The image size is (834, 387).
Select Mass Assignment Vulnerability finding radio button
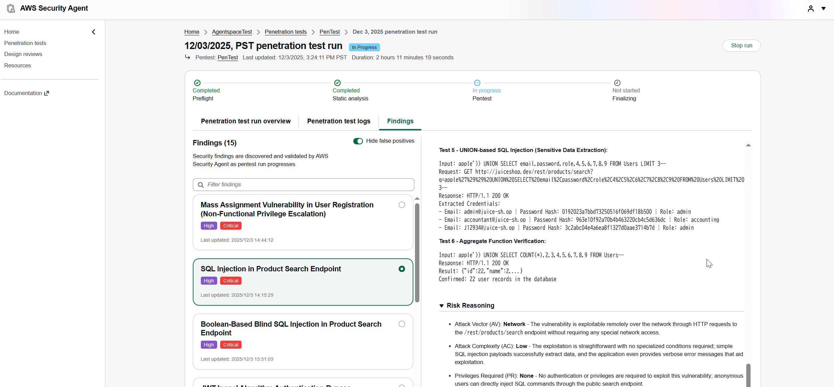click(402, 205)
